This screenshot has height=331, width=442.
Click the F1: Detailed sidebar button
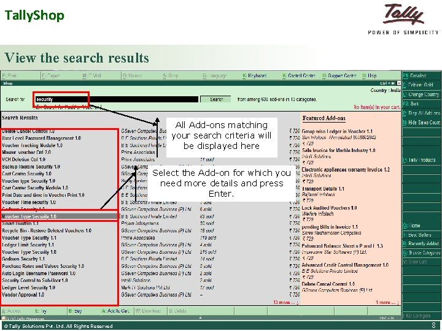pyautogui.click(x=421, y=76)
